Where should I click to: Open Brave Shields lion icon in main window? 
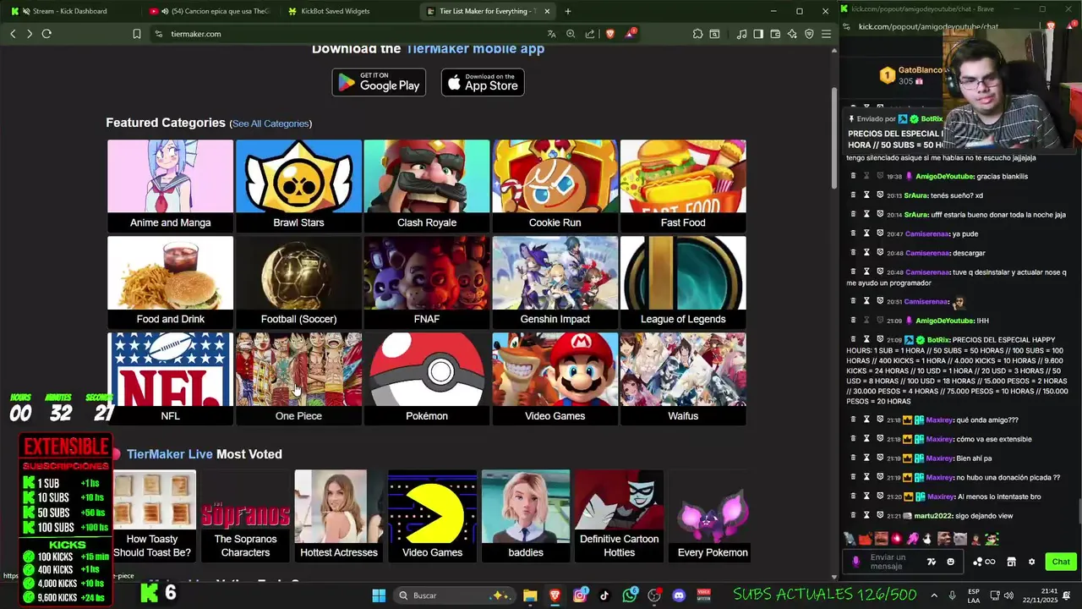pos(610,34)
